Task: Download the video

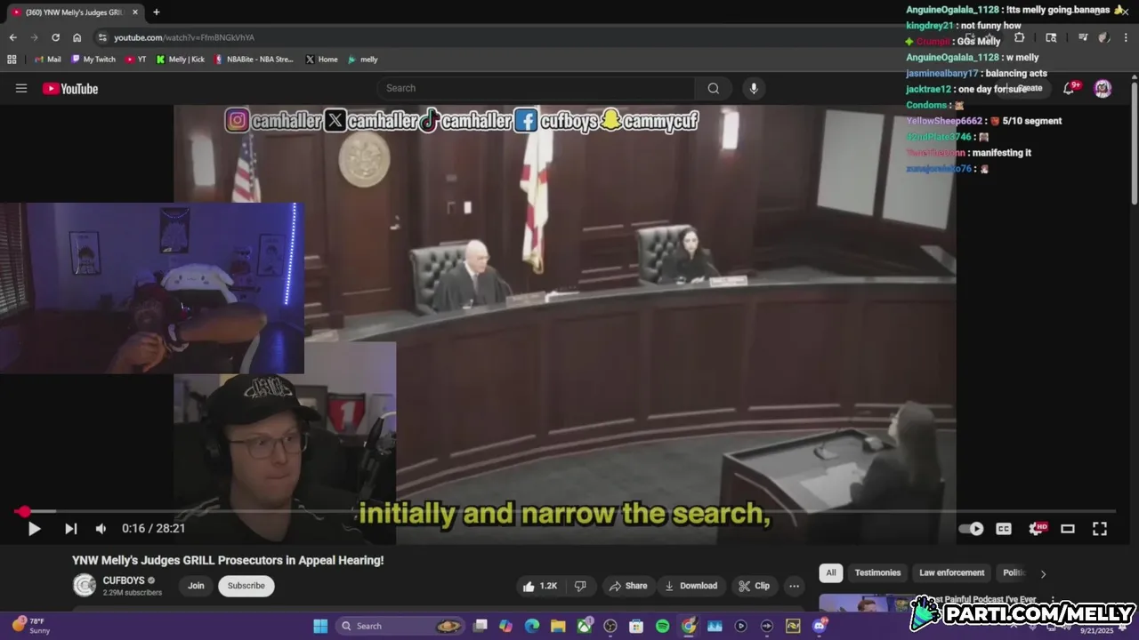Action: [691, 586]
